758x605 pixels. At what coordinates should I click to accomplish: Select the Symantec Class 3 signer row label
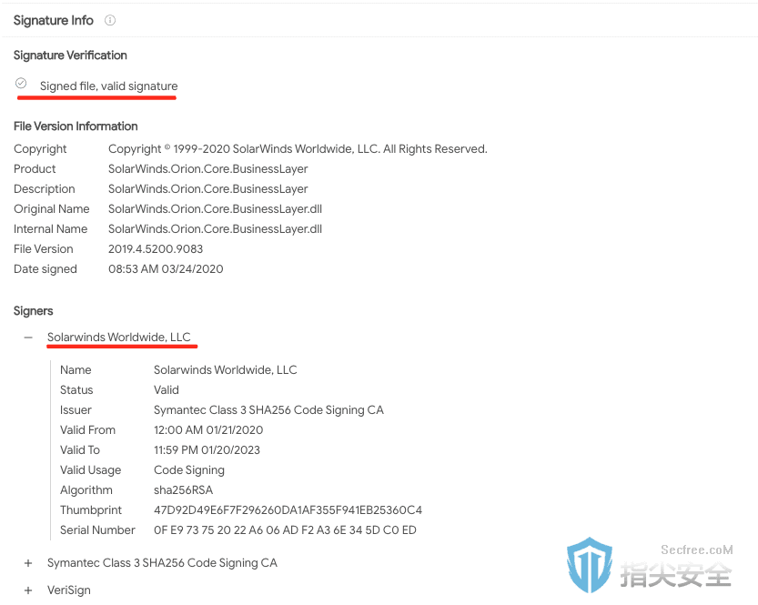click(x=162, y=563)
